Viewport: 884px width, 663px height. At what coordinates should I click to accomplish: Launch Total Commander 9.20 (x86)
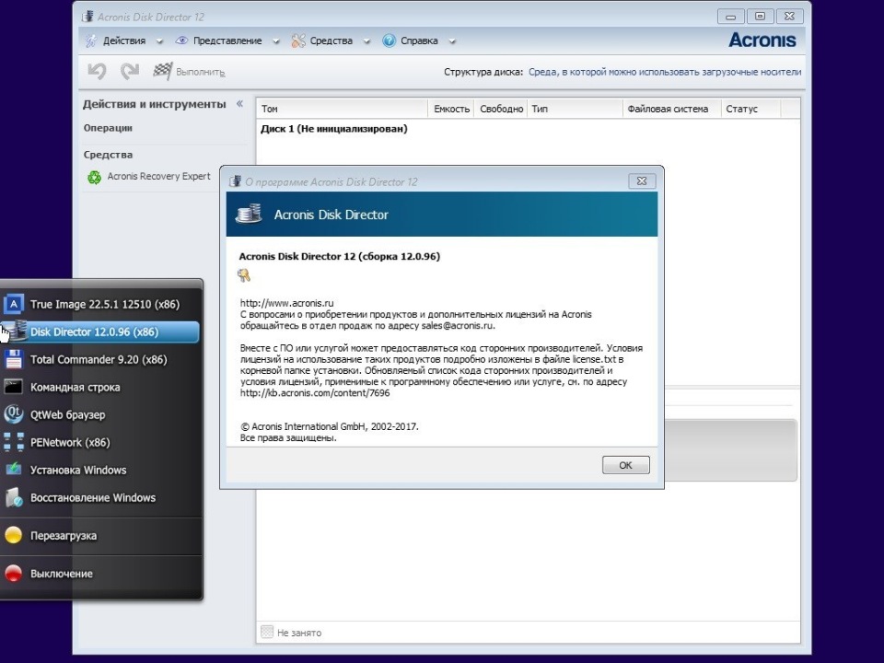pos(100,359)
